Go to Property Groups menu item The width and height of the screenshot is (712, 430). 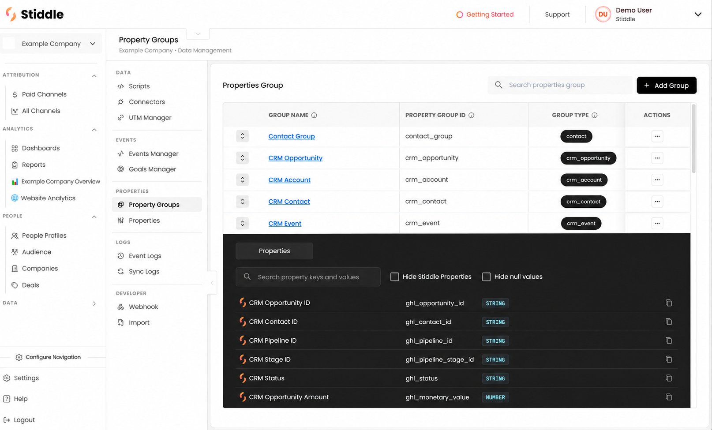(x=157, y=205)
